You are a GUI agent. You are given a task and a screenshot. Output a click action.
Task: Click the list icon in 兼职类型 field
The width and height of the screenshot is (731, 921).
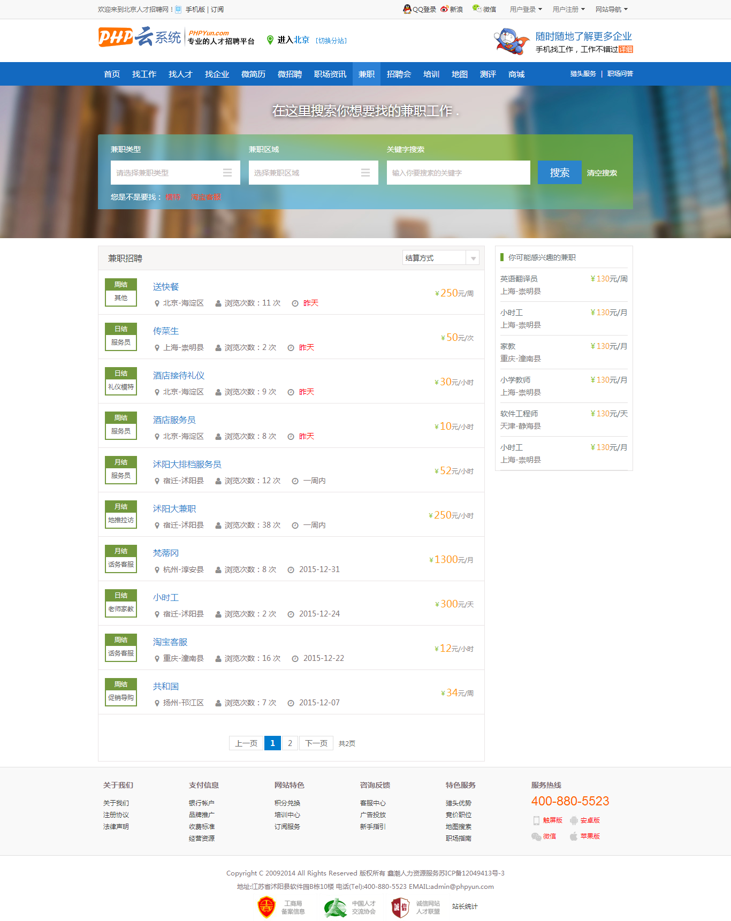[x=227, y=173]
